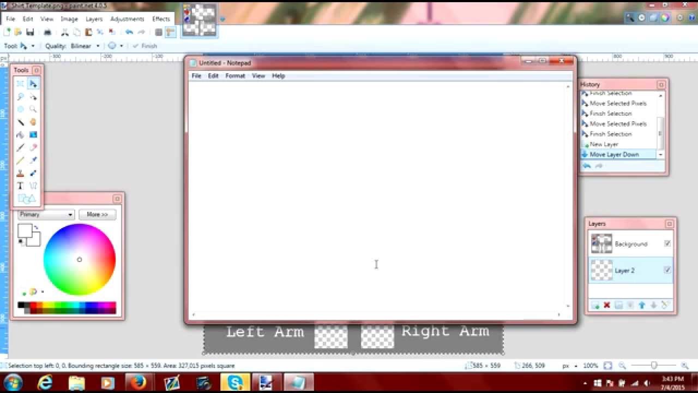Select the Line/Curve tool
The image size is (698, 393).
33,186
